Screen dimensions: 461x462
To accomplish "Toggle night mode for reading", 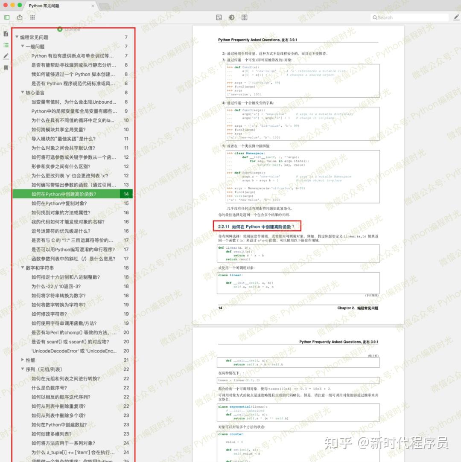I will 231,17.
